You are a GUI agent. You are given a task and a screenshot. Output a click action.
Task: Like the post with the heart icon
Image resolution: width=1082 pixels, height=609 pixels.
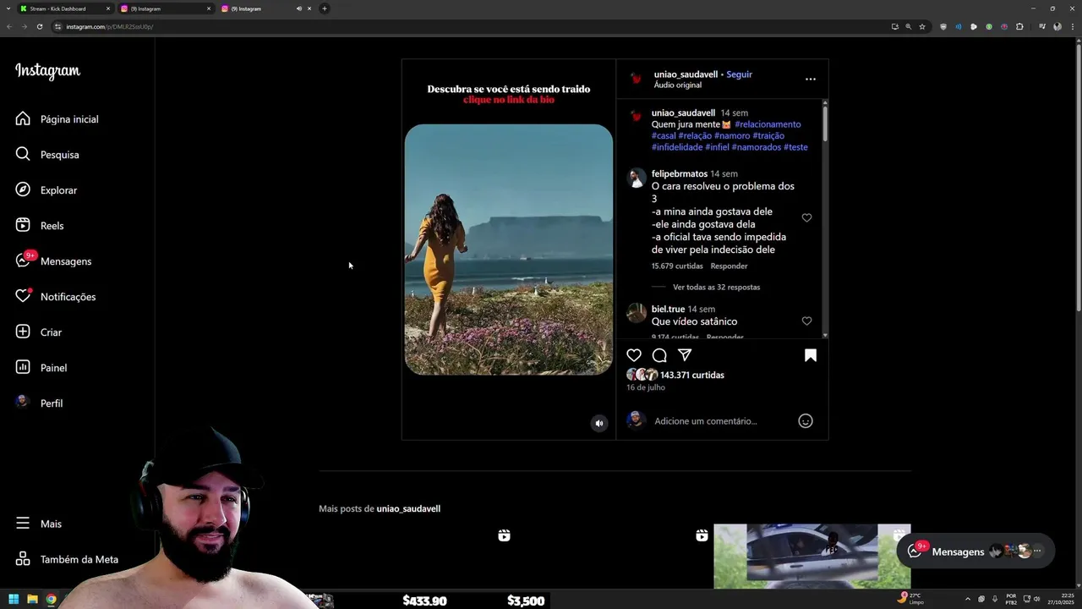[634, 355]
